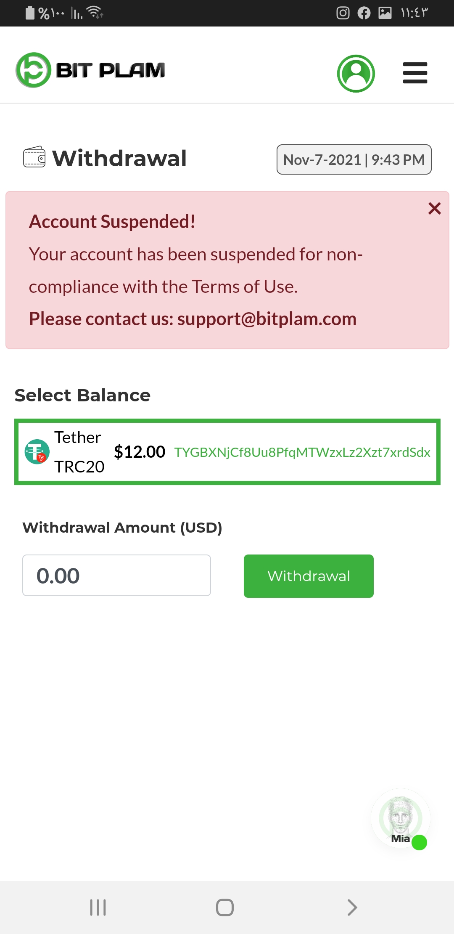Click the $12.00 balance amount
454x934 pixels.
coord(140,452)
